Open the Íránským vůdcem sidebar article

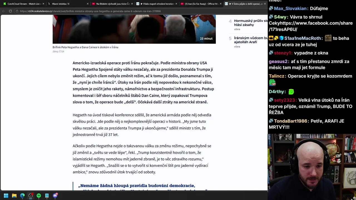[251, 40]
